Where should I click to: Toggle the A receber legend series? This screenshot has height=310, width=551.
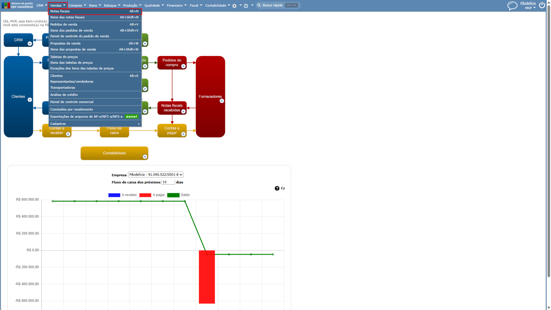[123, 195]
